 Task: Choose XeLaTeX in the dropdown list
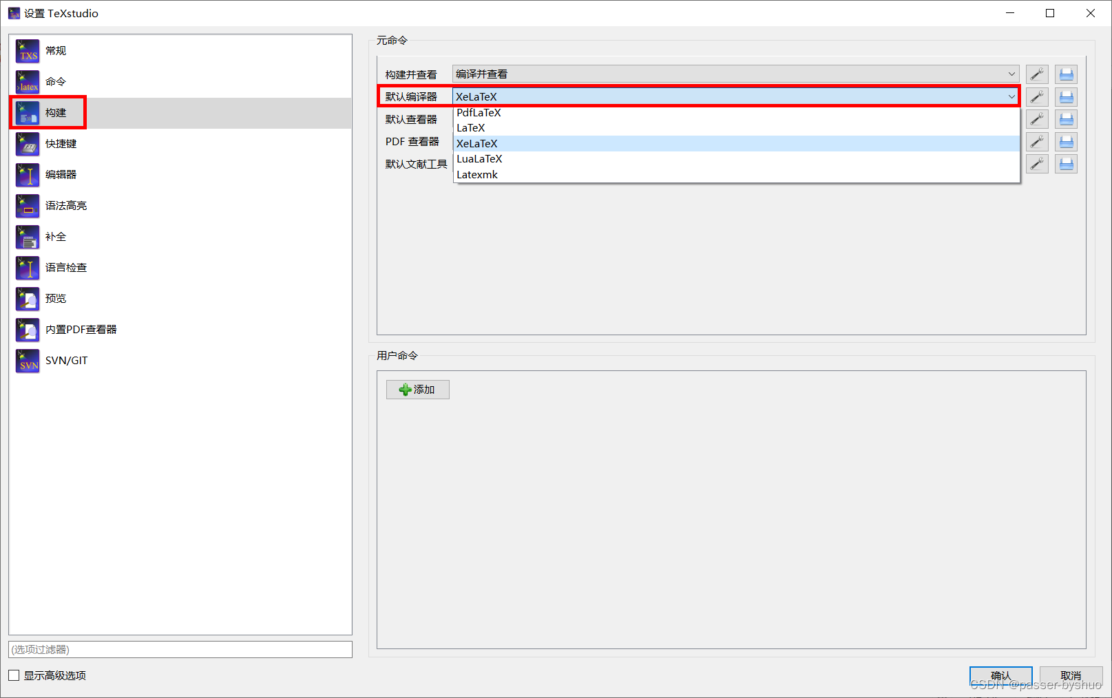coord(736,143)
